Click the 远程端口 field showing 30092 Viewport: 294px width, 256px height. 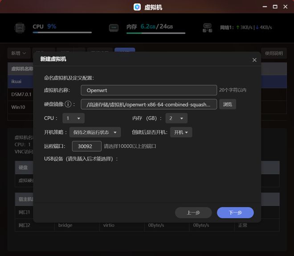(x=86, y=146)
